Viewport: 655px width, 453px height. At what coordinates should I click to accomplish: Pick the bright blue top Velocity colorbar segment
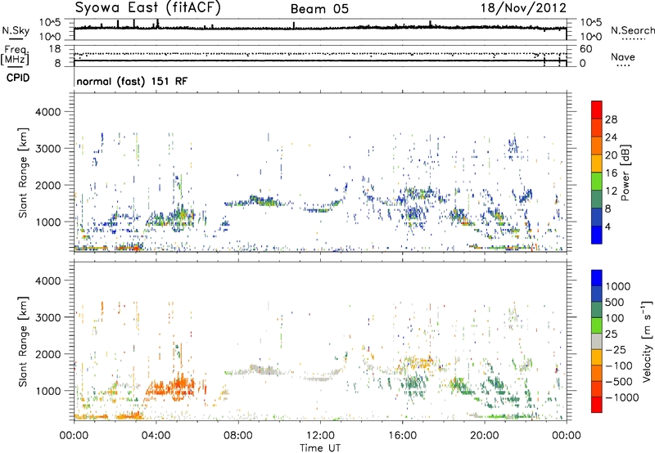pos(597,278)
